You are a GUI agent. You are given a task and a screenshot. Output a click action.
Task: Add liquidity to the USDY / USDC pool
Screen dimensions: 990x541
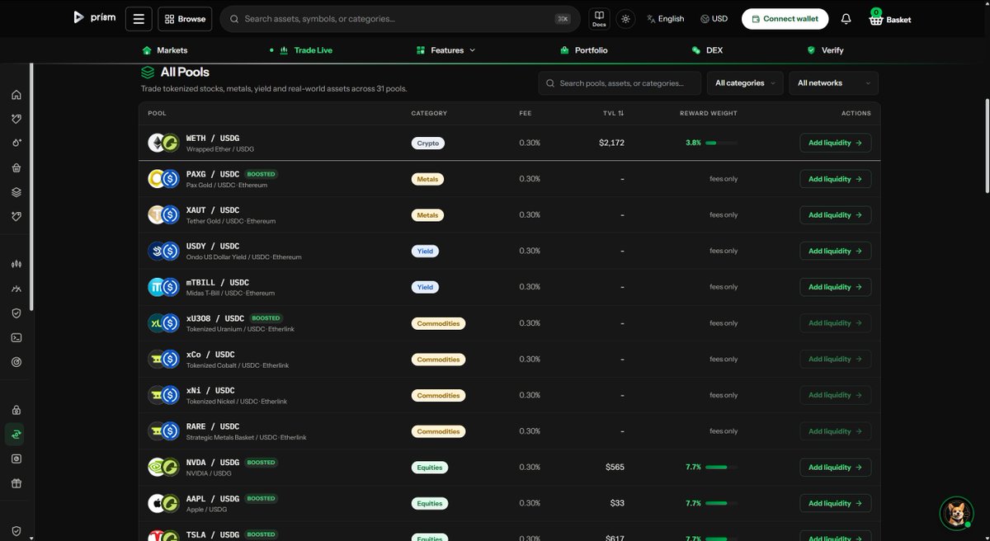(835, 251)
